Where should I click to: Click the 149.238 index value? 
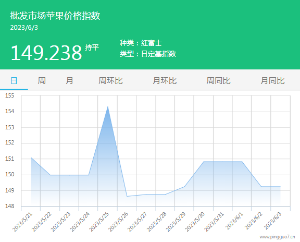click(46, 53)
